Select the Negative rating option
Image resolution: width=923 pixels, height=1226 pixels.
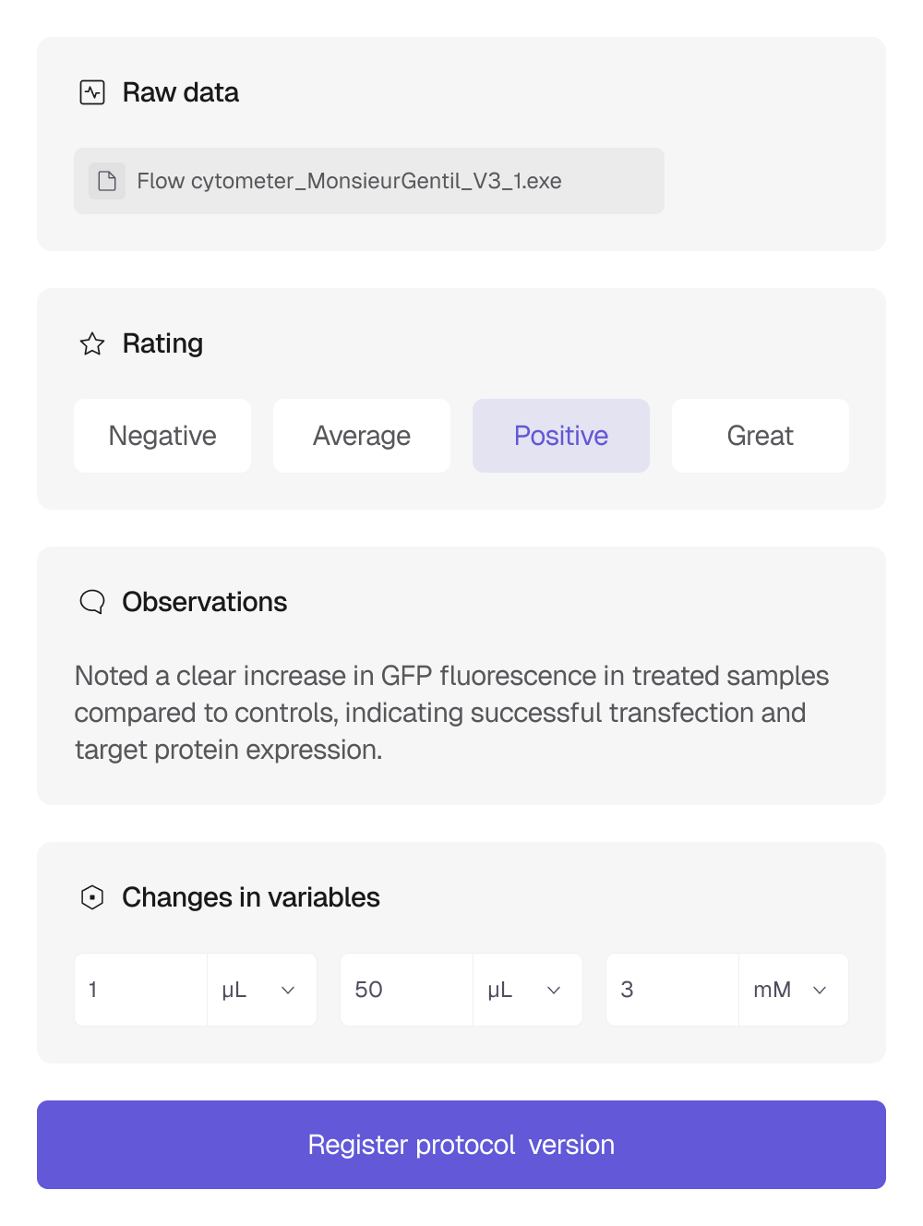162,436
